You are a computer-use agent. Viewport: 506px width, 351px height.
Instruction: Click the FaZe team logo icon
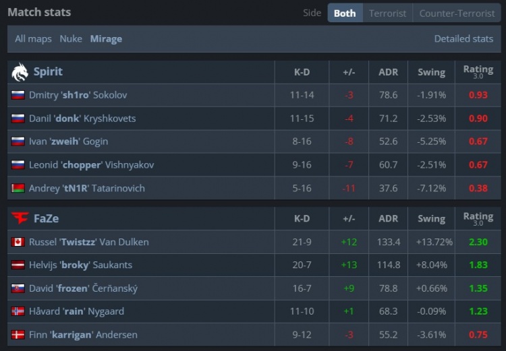20,218
